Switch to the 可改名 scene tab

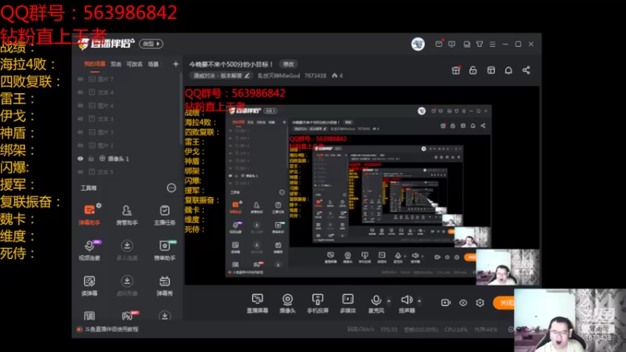coord(135,64)
